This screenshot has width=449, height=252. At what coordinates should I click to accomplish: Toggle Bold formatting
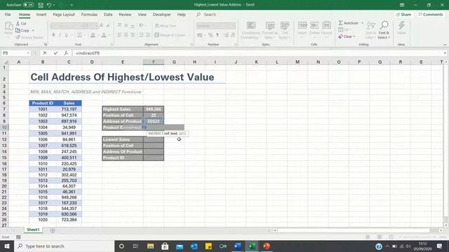pyautogui.click(x=53, y=35)
